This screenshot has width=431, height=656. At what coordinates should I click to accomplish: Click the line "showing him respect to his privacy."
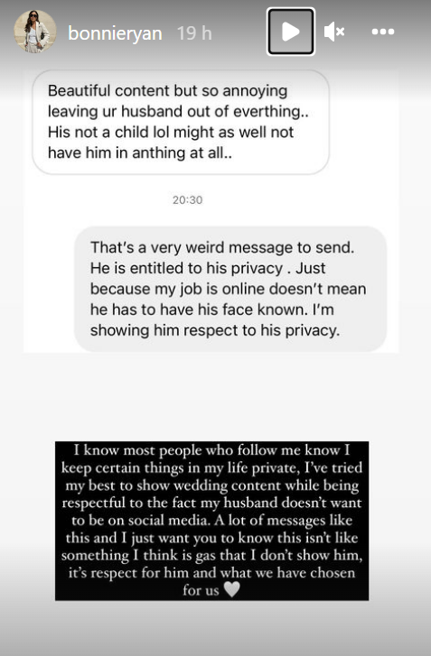pyautogui.click(x=215, y=330)
